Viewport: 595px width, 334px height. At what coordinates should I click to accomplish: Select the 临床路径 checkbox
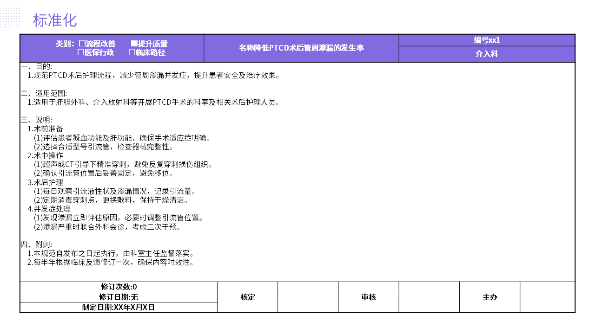click(x=132, y=52)
